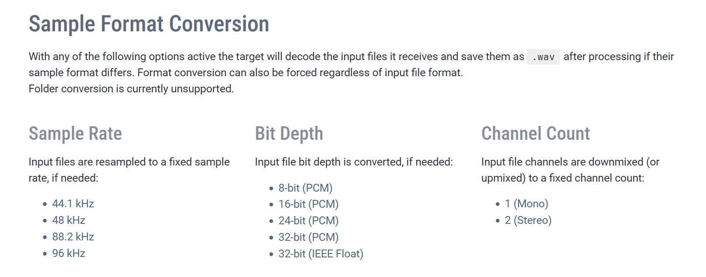Click the 'Folder conversion is currently unsupported' sentence
This screenshot has width=706, height=277.
click(131, 89)
